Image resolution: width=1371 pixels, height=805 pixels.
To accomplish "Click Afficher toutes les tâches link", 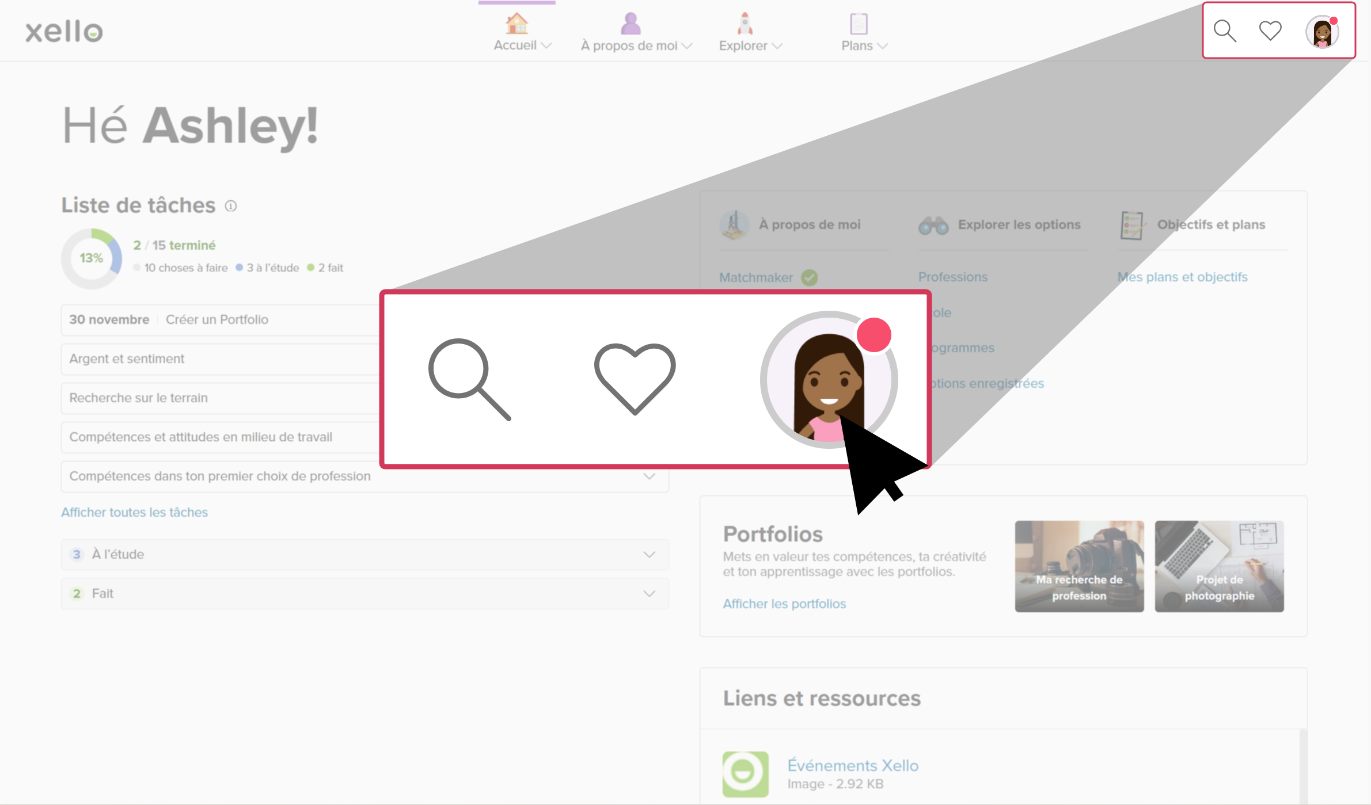I will tap(135, 513).
